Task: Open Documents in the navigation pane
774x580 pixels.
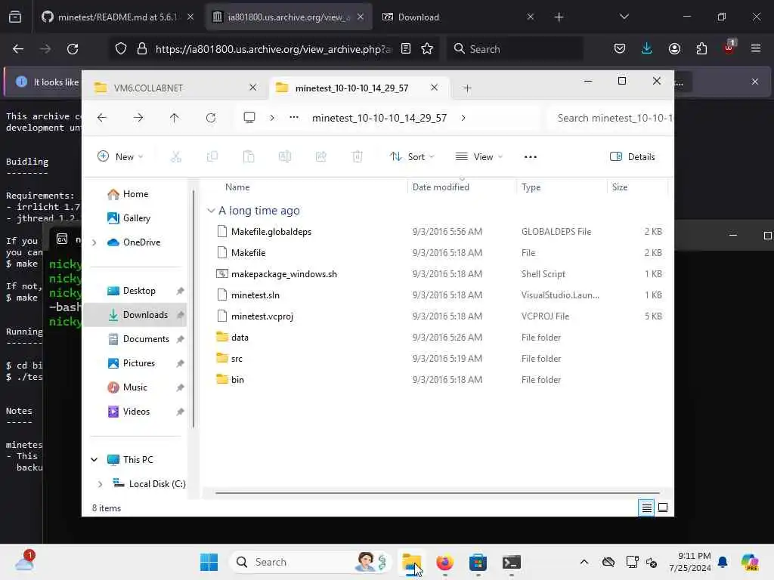Action: pyautogui.click(x=146, y=339)
